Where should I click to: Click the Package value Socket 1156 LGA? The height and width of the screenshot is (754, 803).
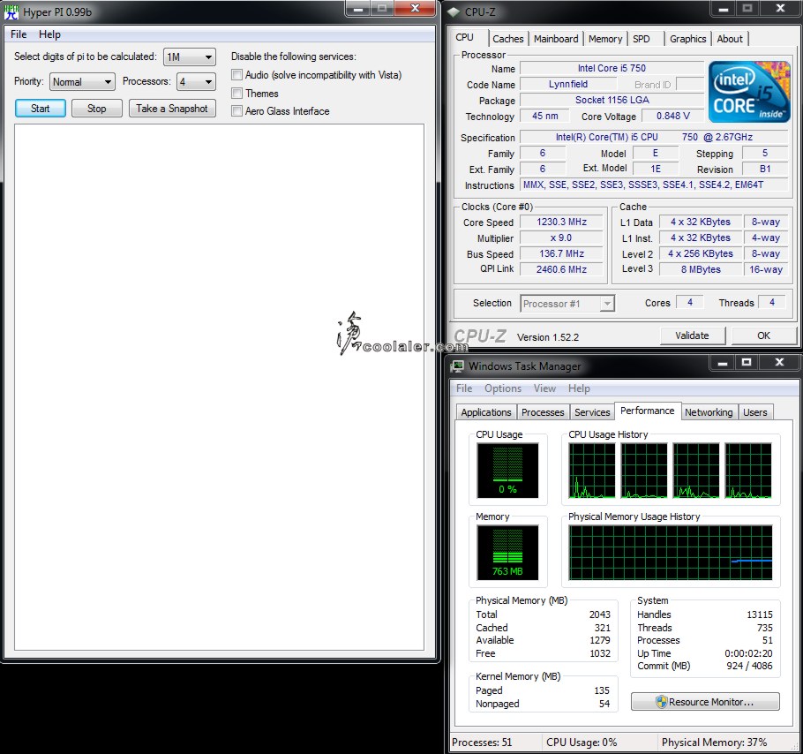point(612,100)
